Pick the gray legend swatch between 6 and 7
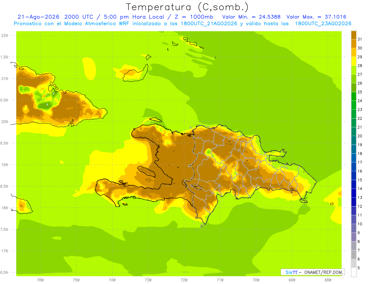 pos(354,255)
